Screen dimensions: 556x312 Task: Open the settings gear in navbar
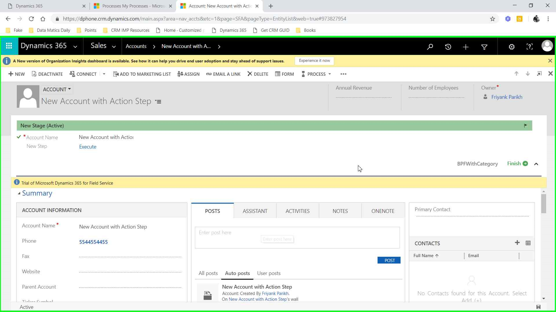[512, 47]
